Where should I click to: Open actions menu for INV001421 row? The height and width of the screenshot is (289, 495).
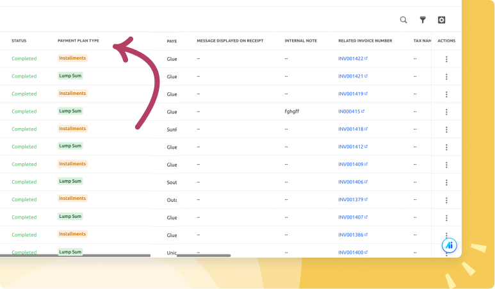pos(446,76)
